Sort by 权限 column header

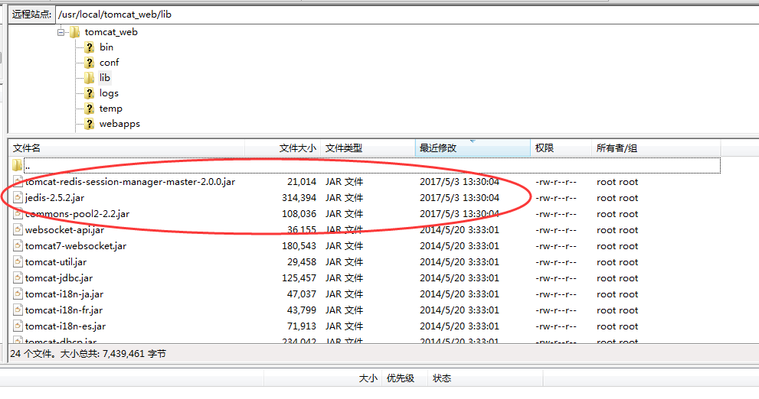(561, 148)
